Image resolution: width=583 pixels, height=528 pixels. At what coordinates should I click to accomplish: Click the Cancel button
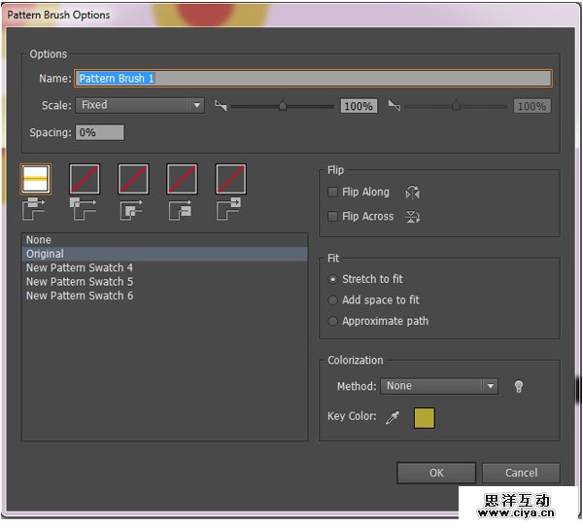pos(521,473)
